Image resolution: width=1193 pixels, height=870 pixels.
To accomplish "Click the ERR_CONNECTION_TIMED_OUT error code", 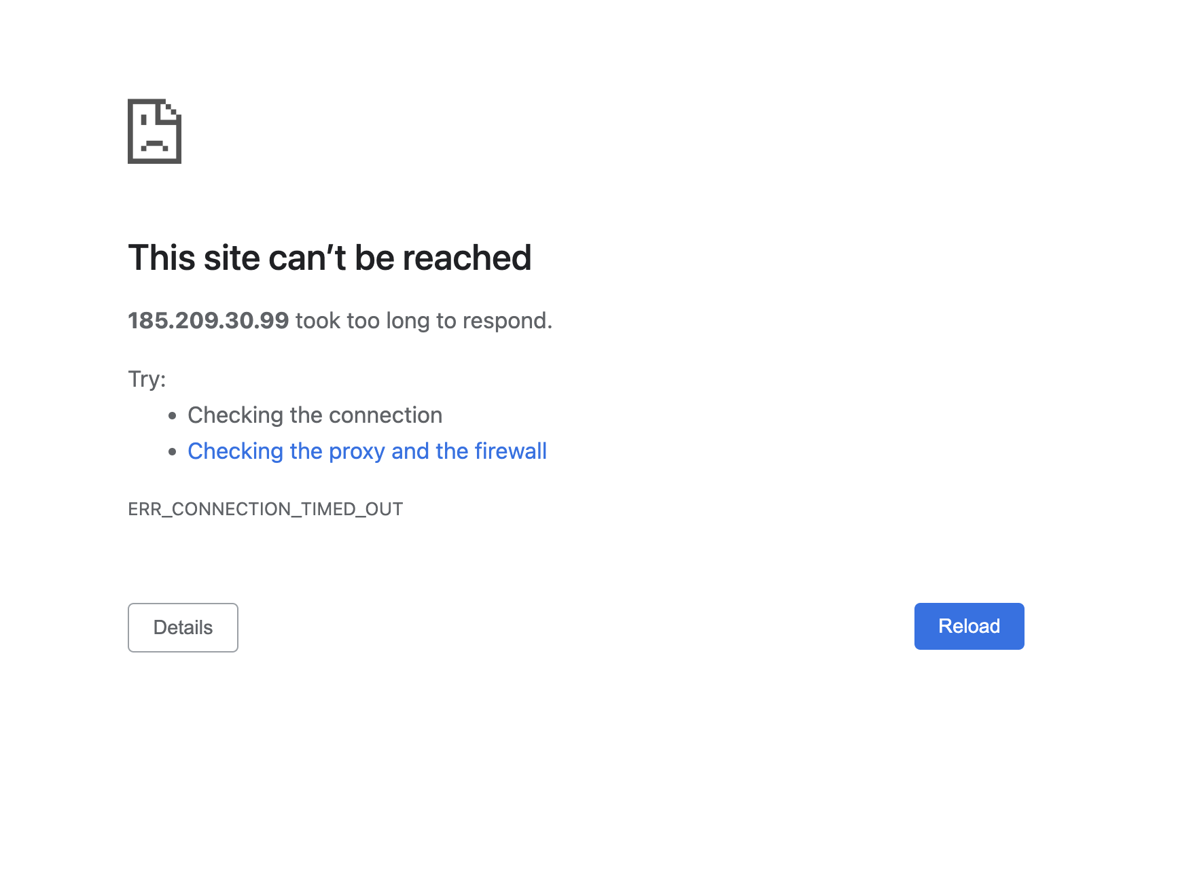I will [x=266, y=509].
